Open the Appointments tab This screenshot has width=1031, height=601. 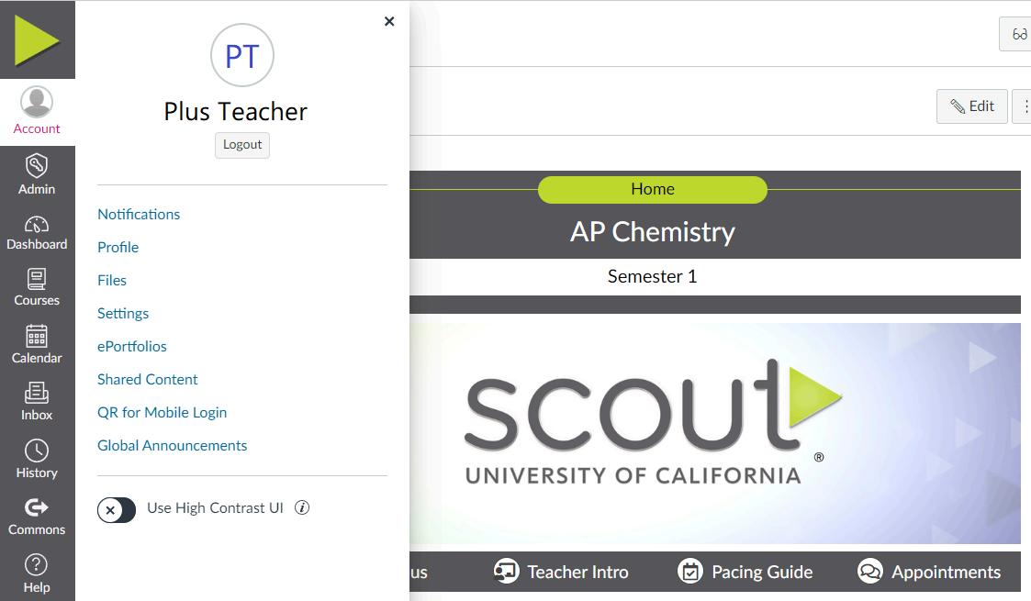pyautogui.click(x=929, y=572)
